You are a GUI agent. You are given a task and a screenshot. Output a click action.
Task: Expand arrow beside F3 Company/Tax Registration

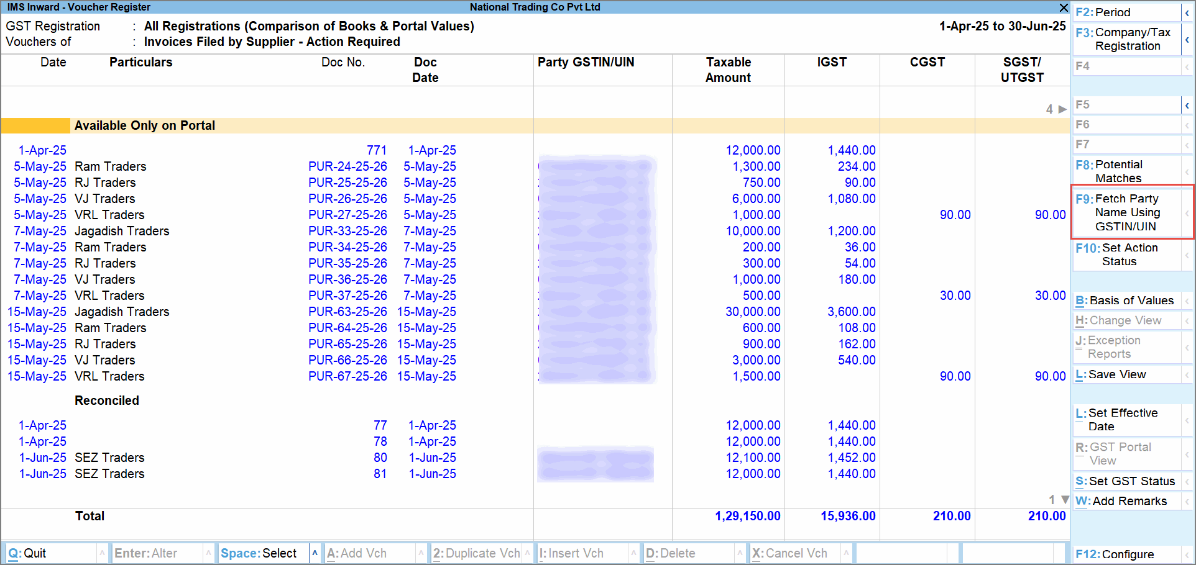[1187, 39]
